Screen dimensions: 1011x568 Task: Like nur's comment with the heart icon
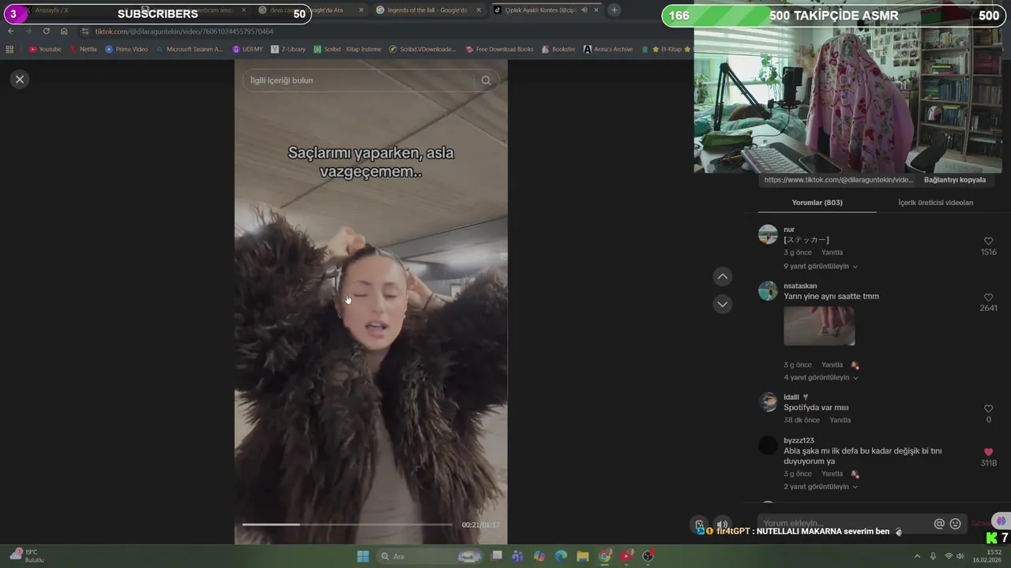[988, 241]
